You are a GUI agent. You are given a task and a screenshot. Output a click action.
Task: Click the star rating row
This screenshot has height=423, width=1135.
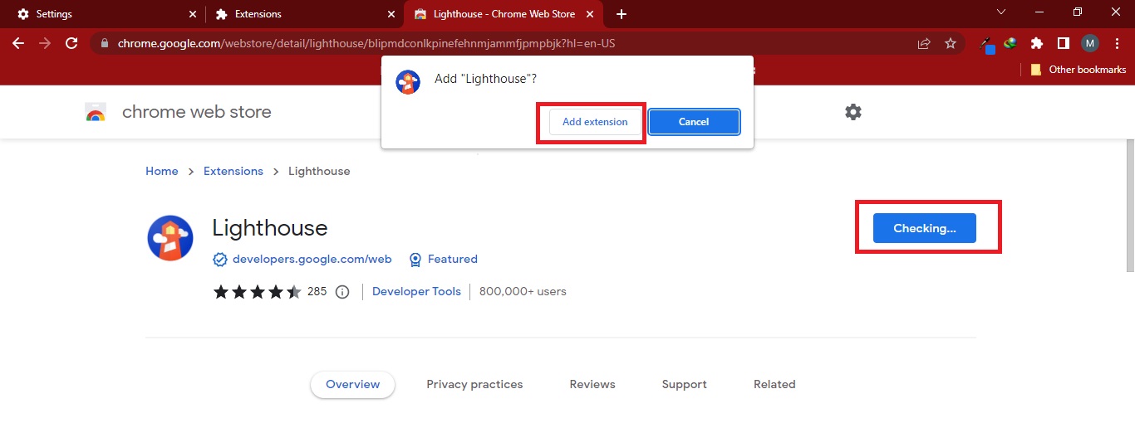[258, 292]
